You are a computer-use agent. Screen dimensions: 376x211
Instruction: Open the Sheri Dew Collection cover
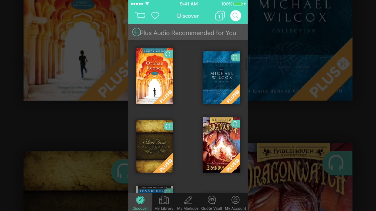click(154, 146)
